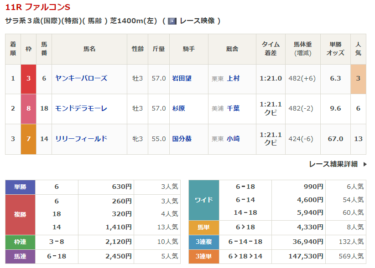Click 3連単 payout 147,530円

(306, 256)
